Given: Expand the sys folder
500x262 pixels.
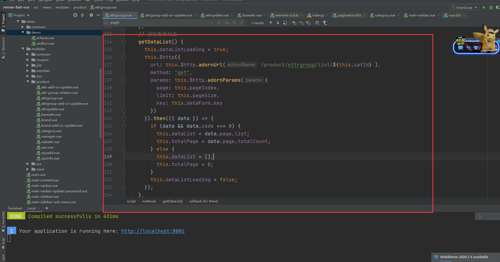Looking at the screenshot, I should [28, 164].
